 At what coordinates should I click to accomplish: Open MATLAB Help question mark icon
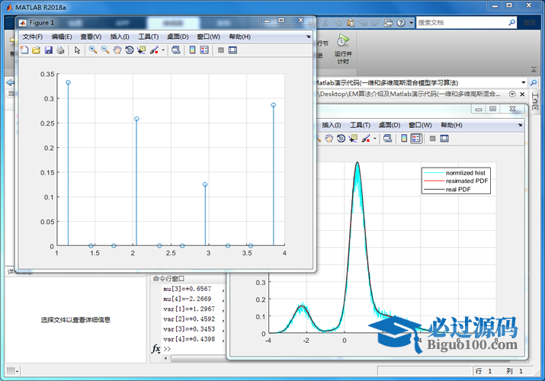(x=401, y=23)
